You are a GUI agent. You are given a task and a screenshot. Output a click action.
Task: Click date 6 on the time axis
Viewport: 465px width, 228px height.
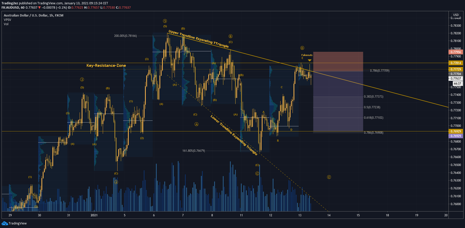point(154,215)
